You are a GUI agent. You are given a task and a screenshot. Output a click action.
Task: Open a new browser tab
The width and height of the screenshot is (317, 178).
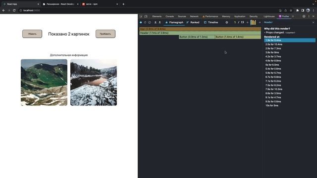pyautogui.click(x=123, y=4)
